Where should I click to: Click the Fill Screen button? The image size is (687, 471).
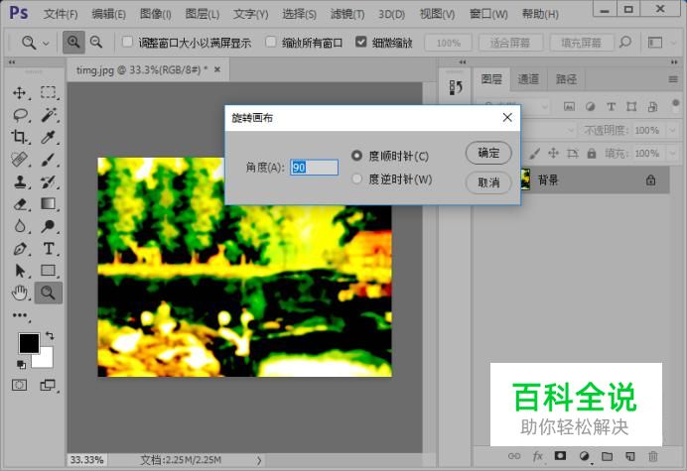tap(581, 43)
